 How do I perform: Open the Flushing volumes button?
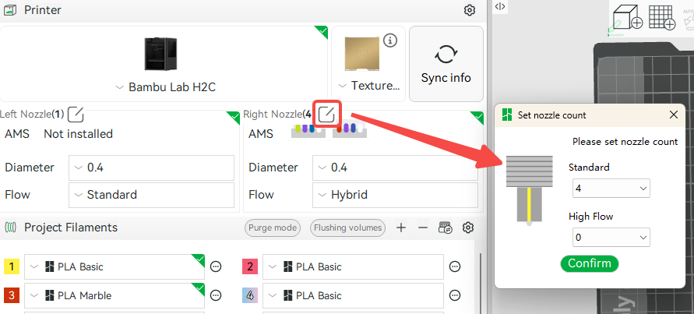click(347, 228)
